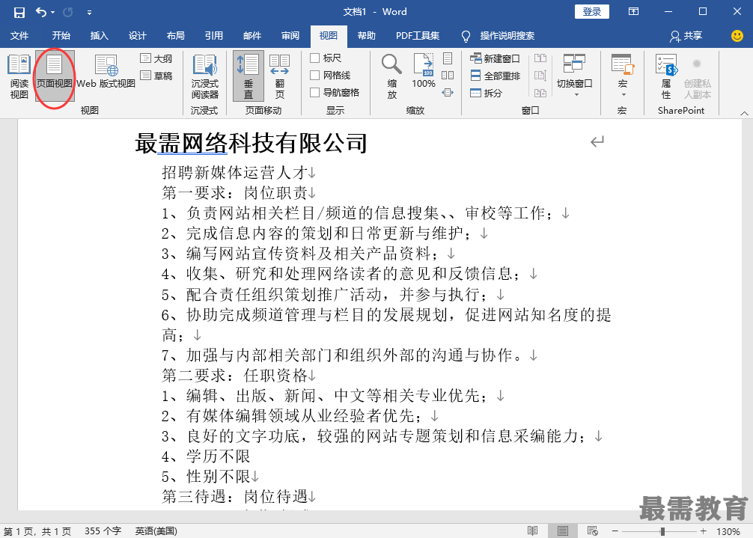753x538 pixels.
Task: Enable the 标尺 ruler checkbox
Action: [315, 58]
